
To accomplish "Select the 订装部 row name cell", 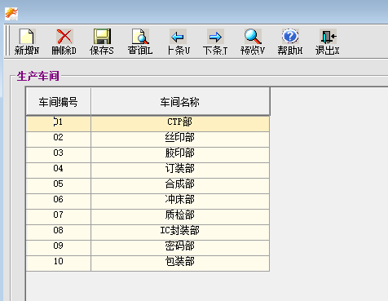I will (180, 170).
